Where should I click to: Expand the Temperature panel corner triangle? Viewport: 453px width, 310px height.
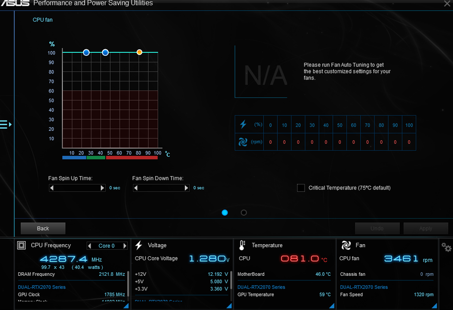(332, 306)
